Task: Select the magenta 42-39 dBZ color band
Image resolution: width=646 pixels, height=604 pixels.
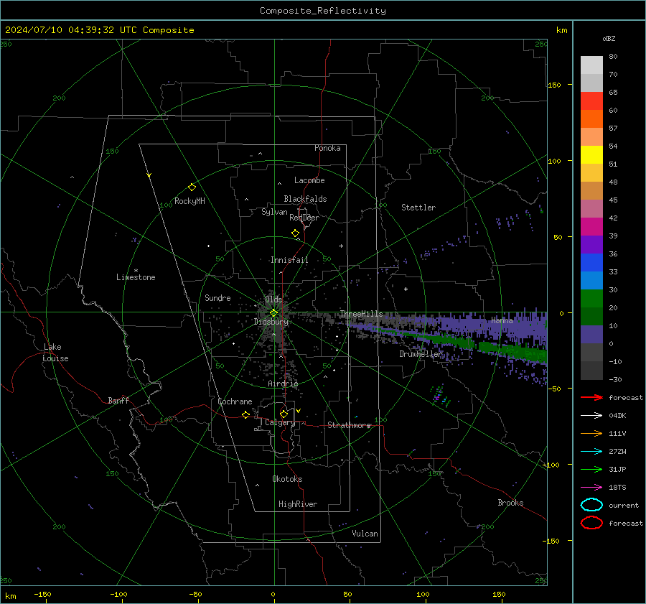Action: pos(591,227)
